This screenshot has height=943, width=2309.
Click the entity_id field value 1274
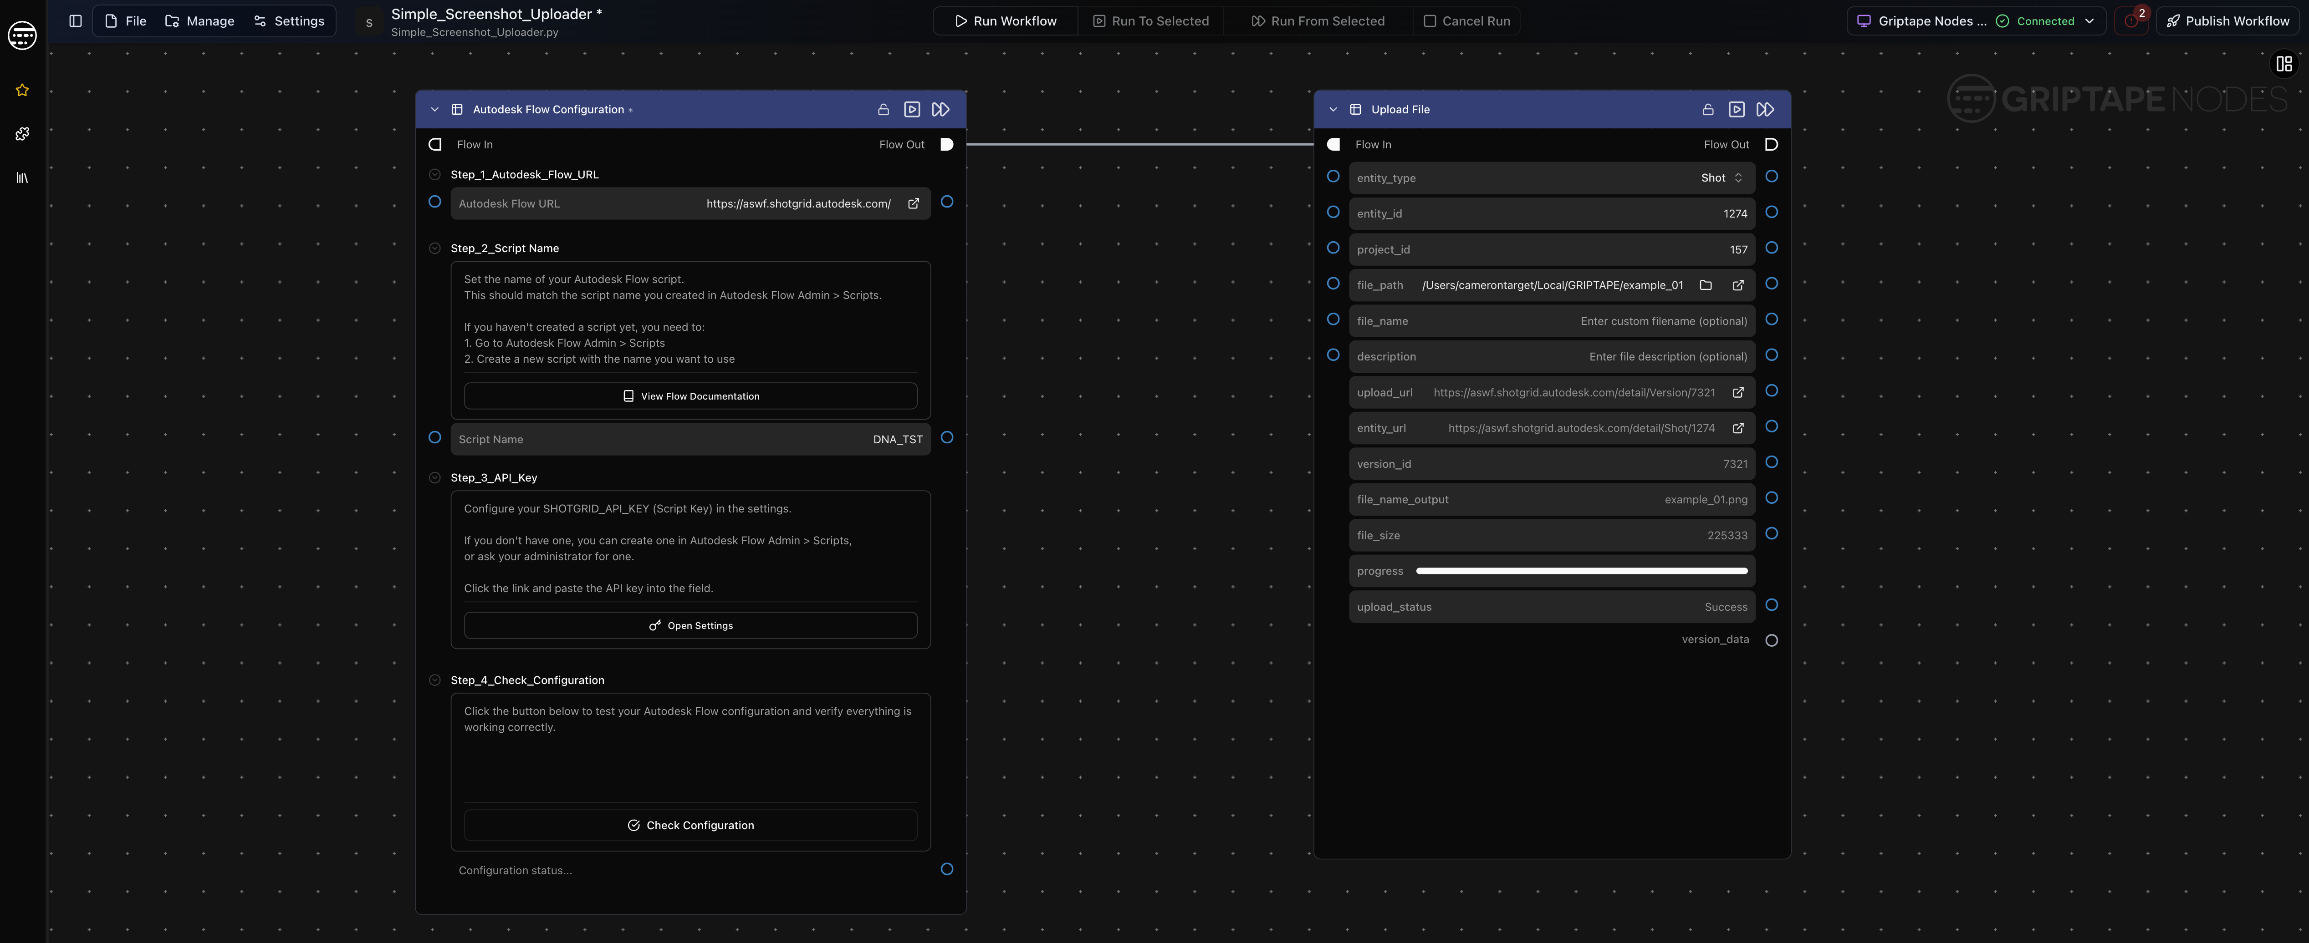[1734, 214]
